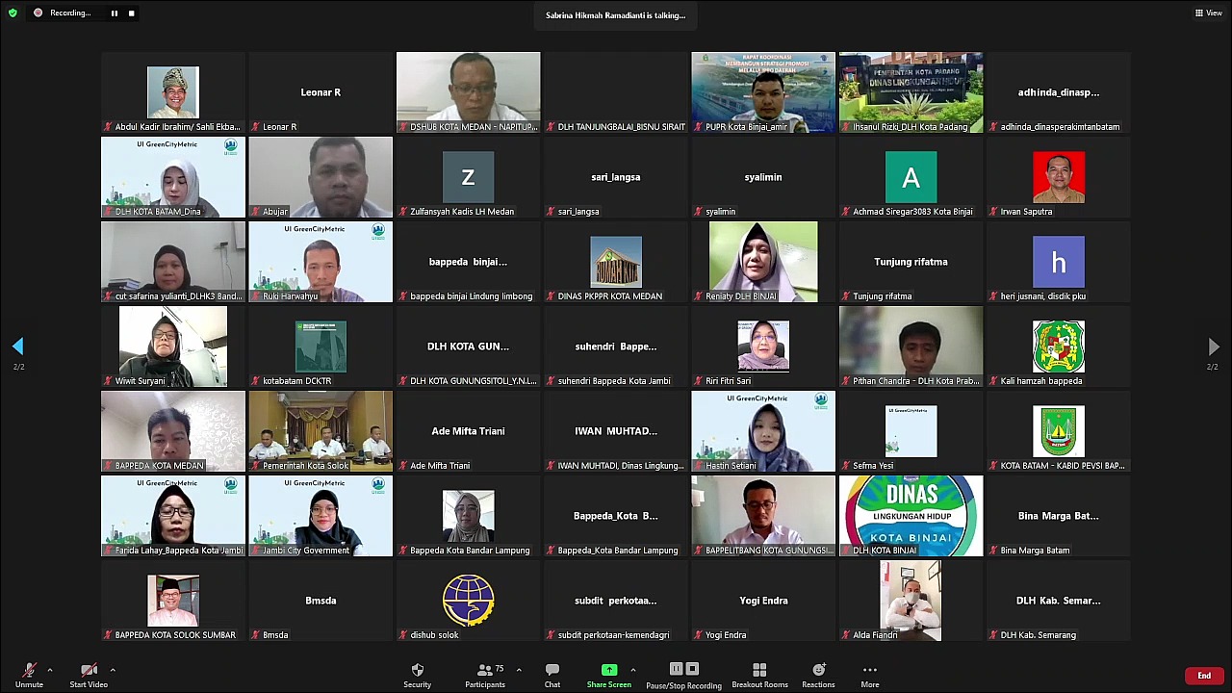The image size is (1232, 693).
Task: Expand video options arrow beside Start Video
Action: point(113,670)
